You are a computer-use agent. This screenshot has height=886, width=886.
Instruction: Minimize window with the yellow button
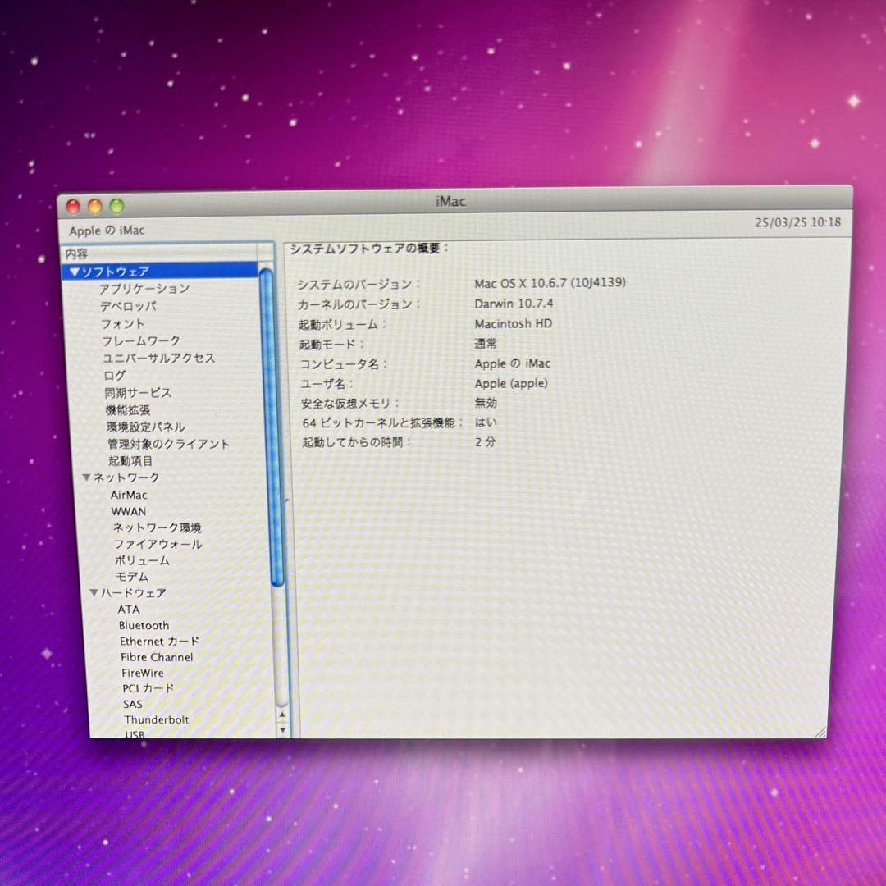tap(95, 206)
